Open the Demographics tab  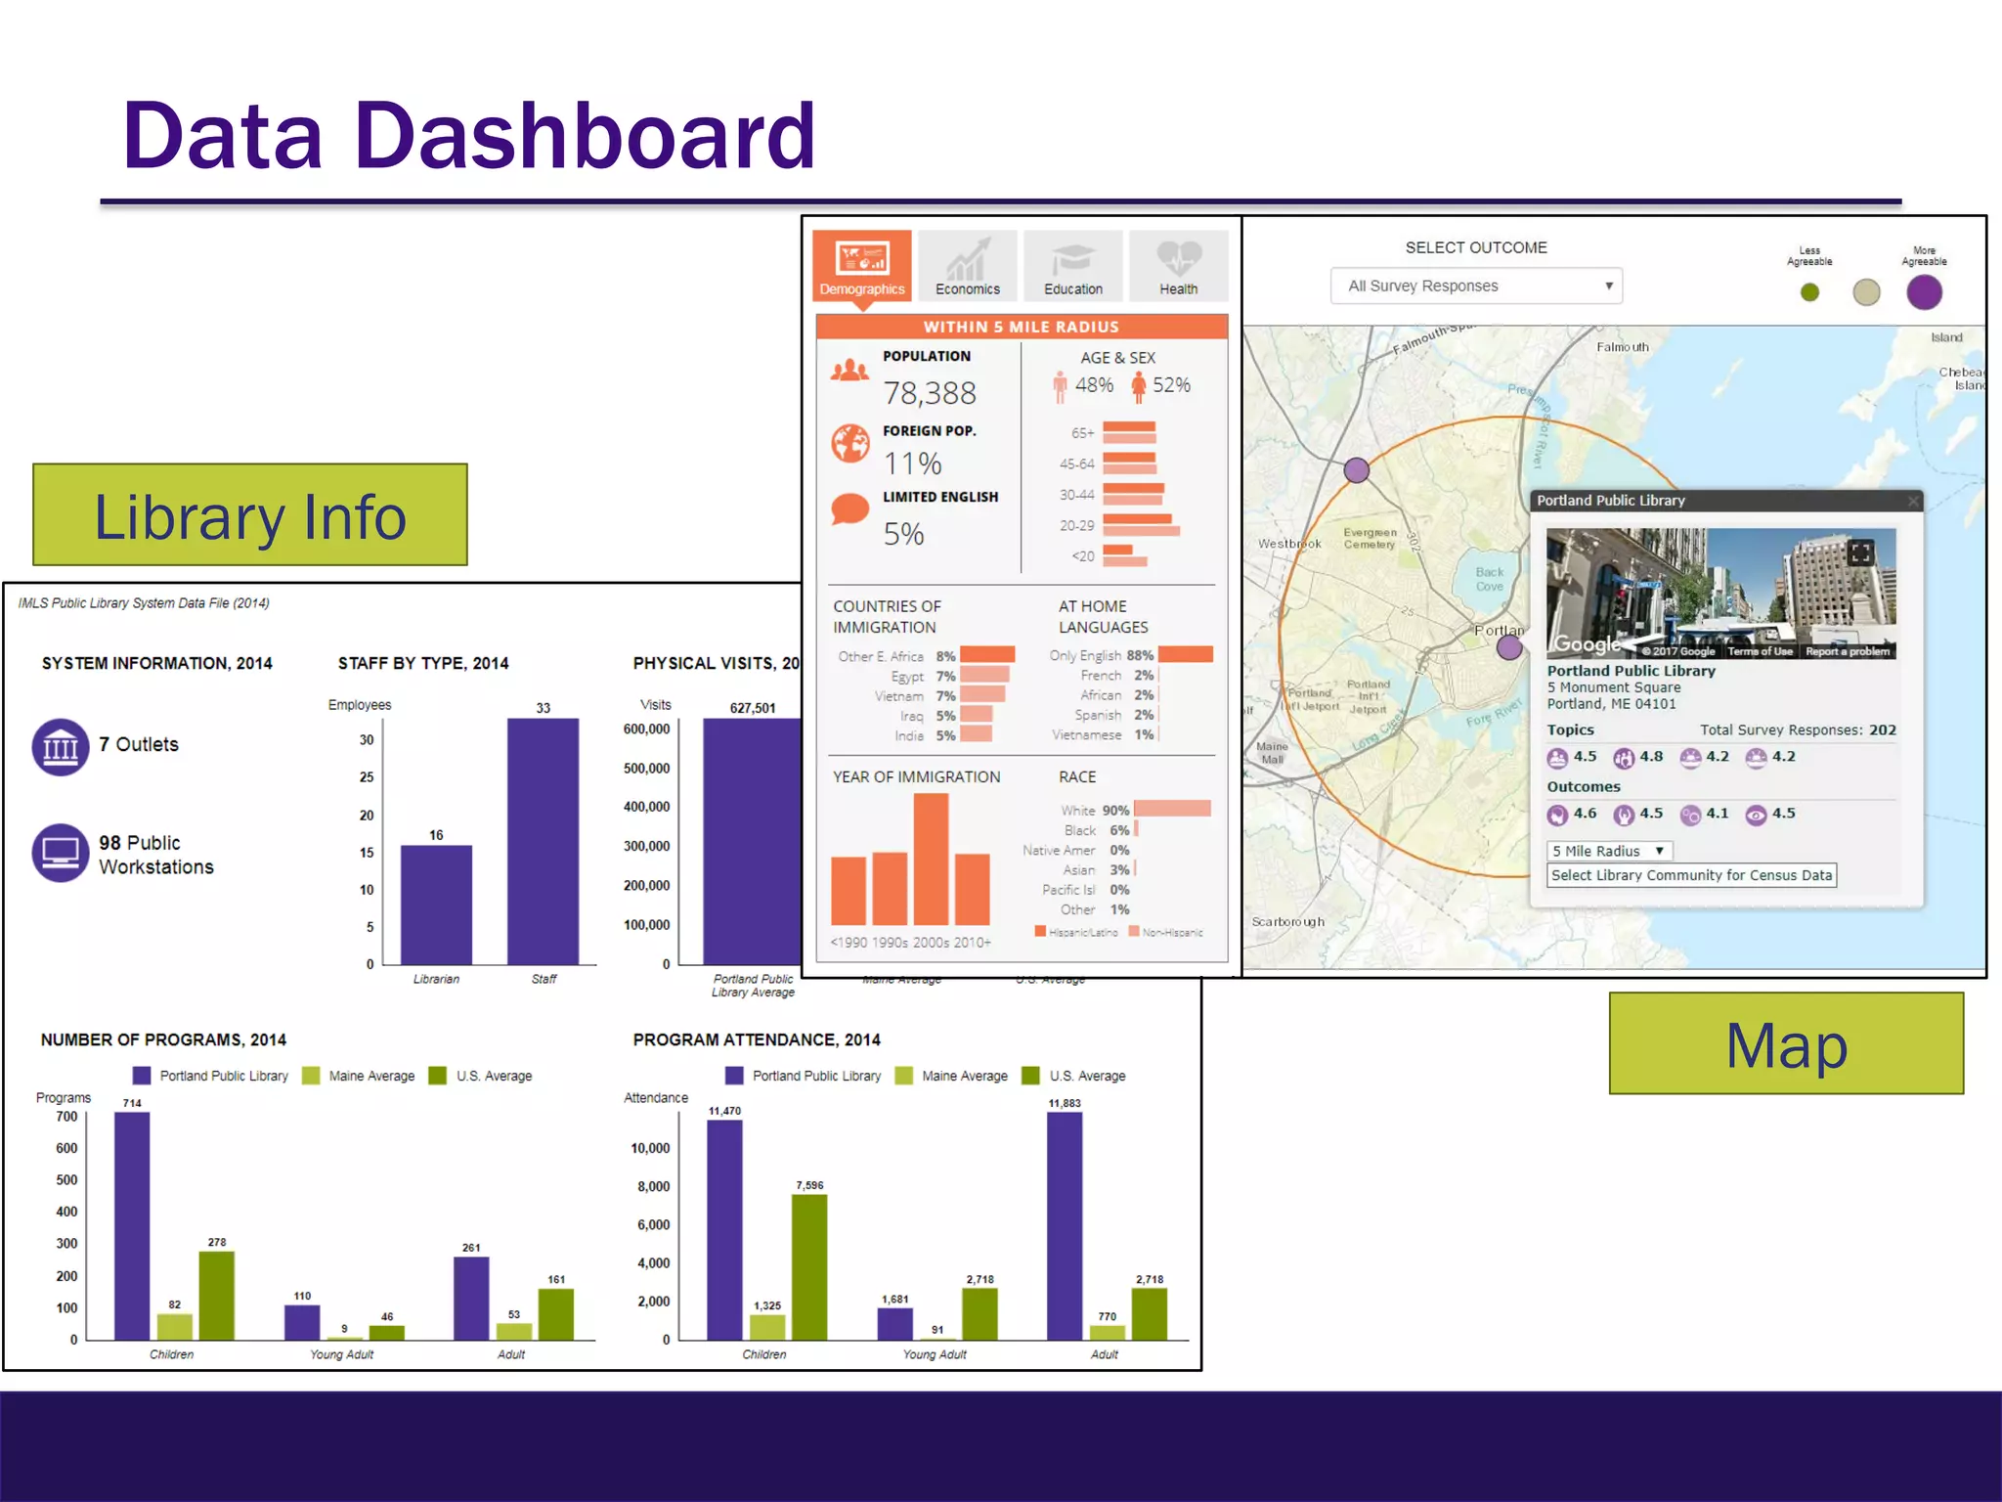tap(862, 265)
